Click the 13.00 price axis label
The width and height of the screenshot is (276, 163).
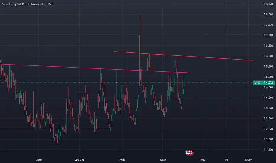[268, 119]
